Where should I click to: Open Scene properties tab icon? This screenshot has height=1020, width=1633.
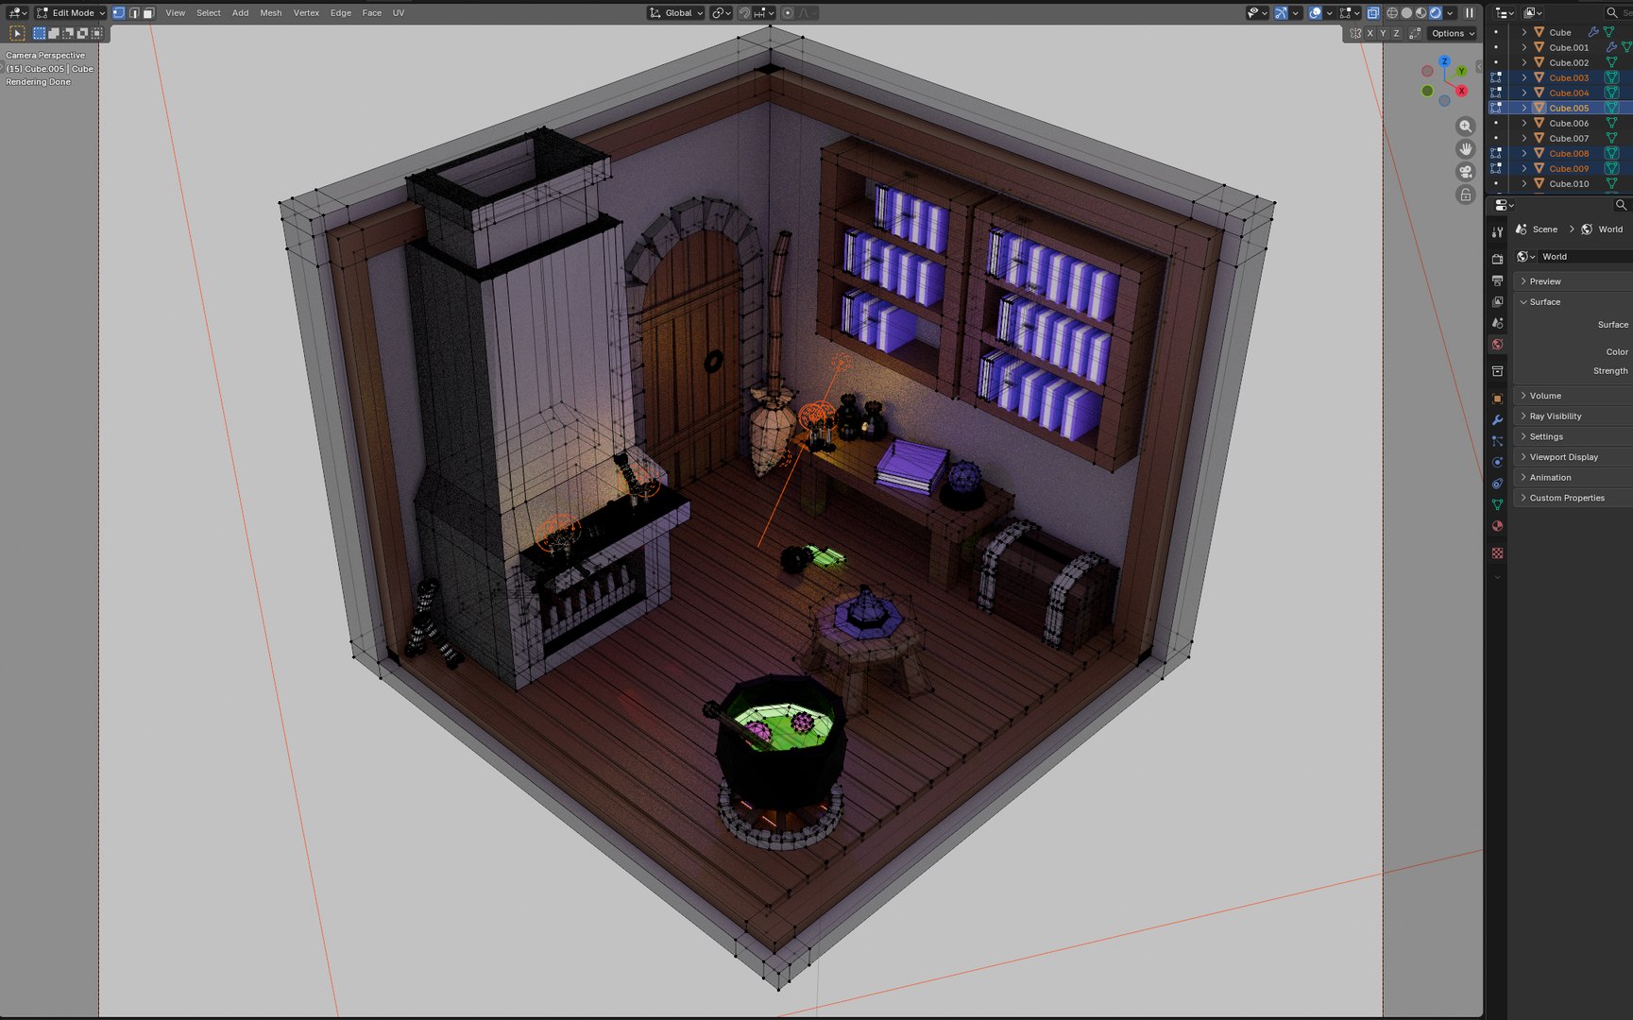pyautogui.click(x=1497, y=323)
